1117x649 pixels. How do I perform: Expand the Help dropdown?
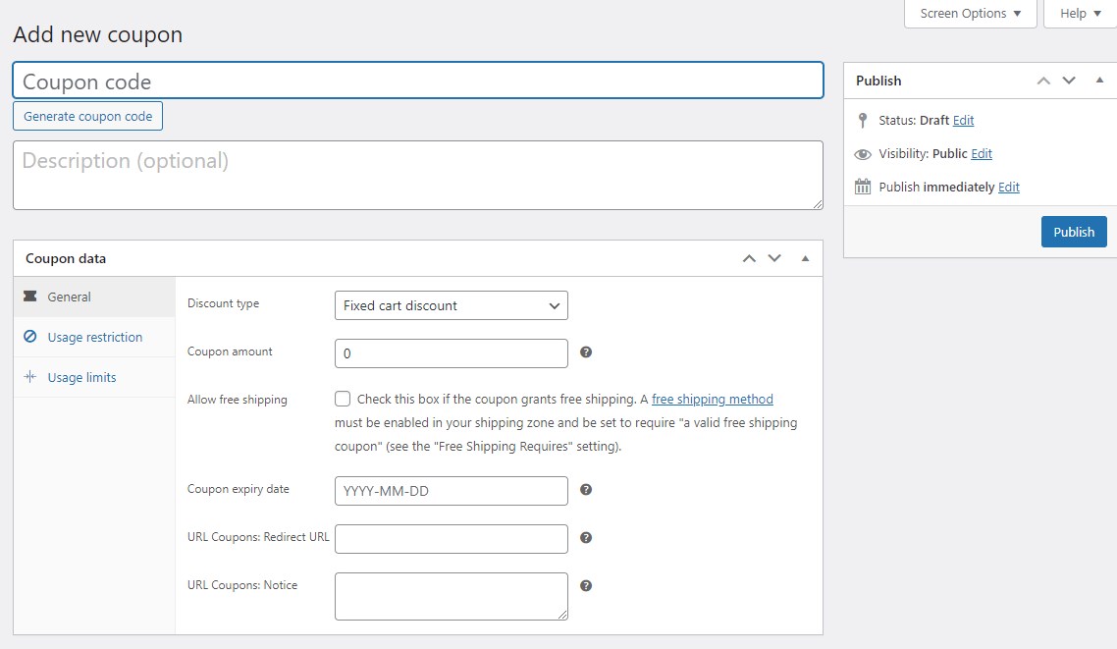click(x=1078, y=13)
